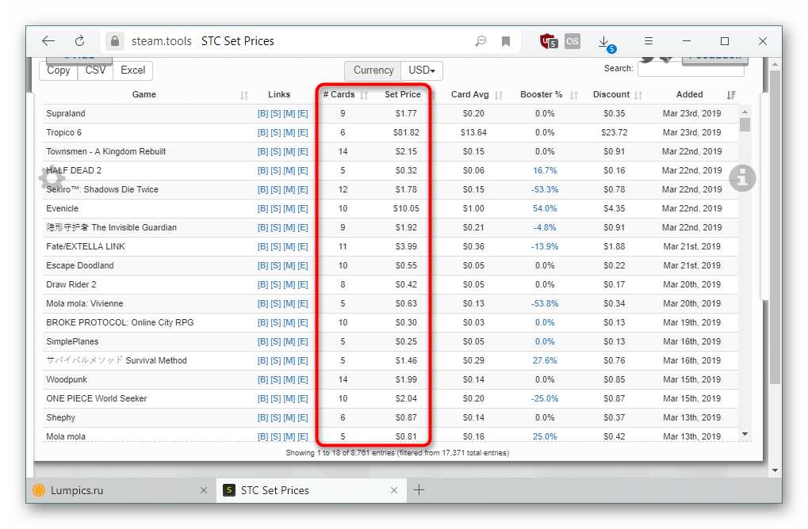
Task: Open [S] link for Escape Doodland
Action: coord(276,266)
